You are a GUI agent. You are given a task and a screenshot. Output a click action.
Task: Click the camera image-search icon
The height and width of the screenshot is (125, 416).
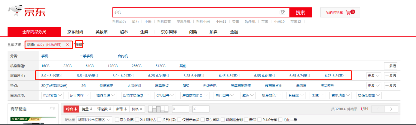point(282,12)
